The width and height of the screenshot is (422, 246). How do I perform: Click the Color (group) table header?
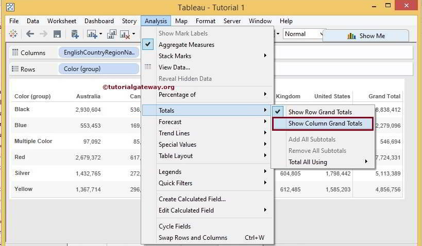click(32, 96)
